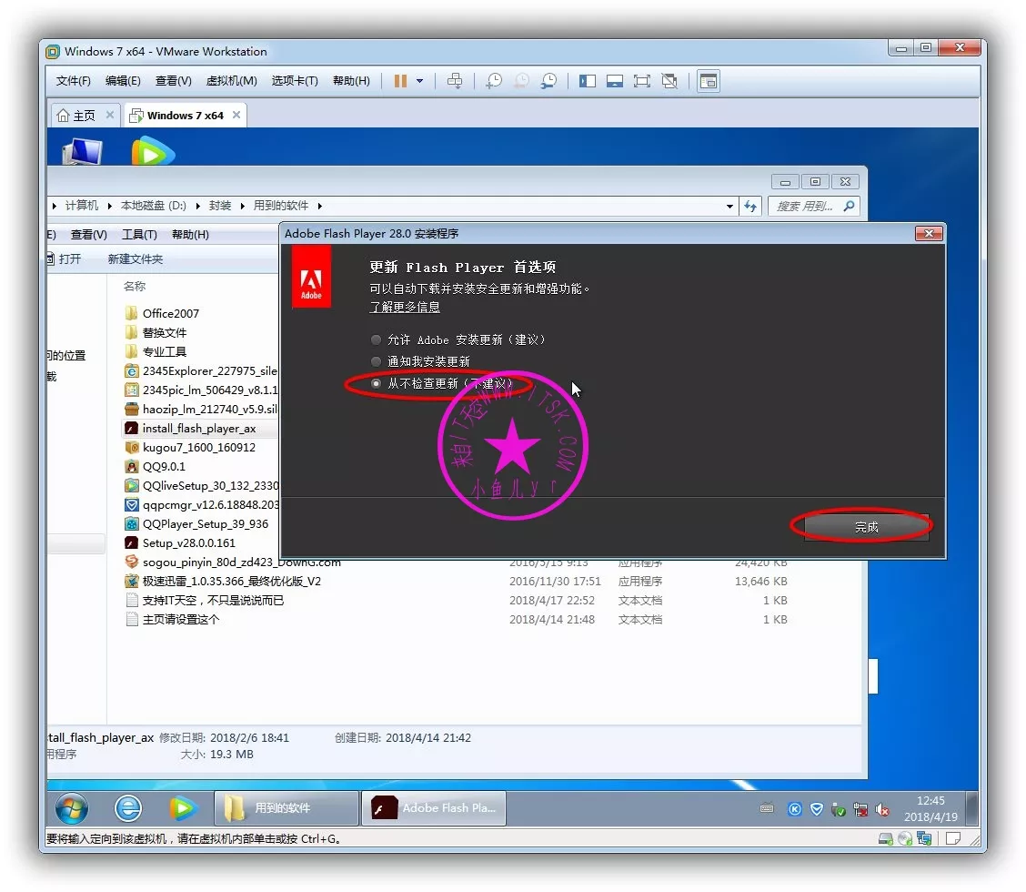Image resolution: width=1026 pixels, height=892 pixels.
Task: Expand the Explorer address bar history dropdown
Action: coord(729,207)
